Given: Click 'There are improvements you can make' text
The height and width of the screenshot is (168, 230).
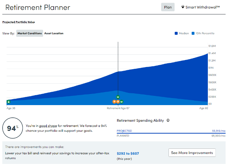Looking at the screenshot, I should coord(35,147).
